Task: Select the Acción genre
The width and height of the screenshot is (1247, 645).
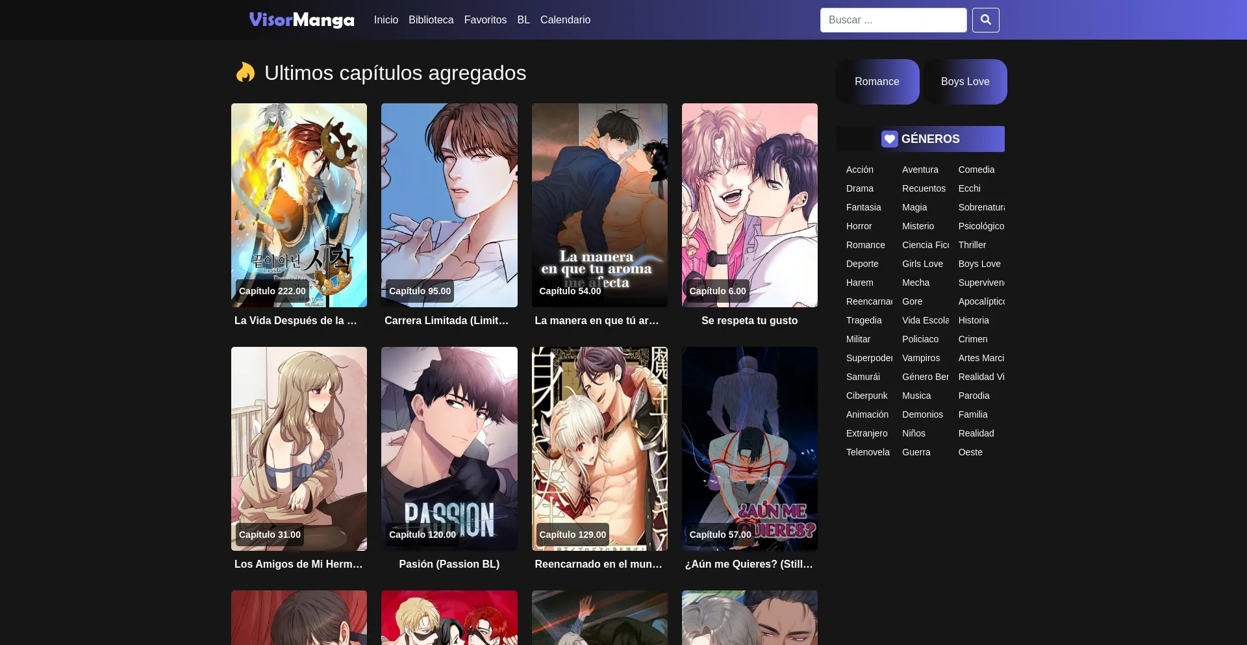Action: coord(860,170)
